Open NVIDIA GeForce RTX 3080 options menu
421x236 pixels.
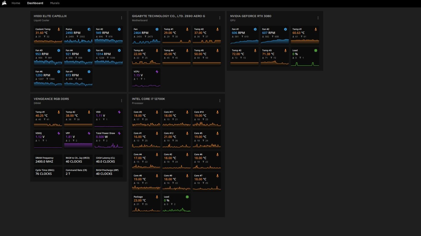(x=318, y=18)
